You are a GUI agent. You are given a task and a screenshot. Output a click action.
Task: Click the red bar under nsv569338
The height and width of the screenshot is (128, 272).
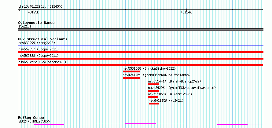[x=141, y=59]
